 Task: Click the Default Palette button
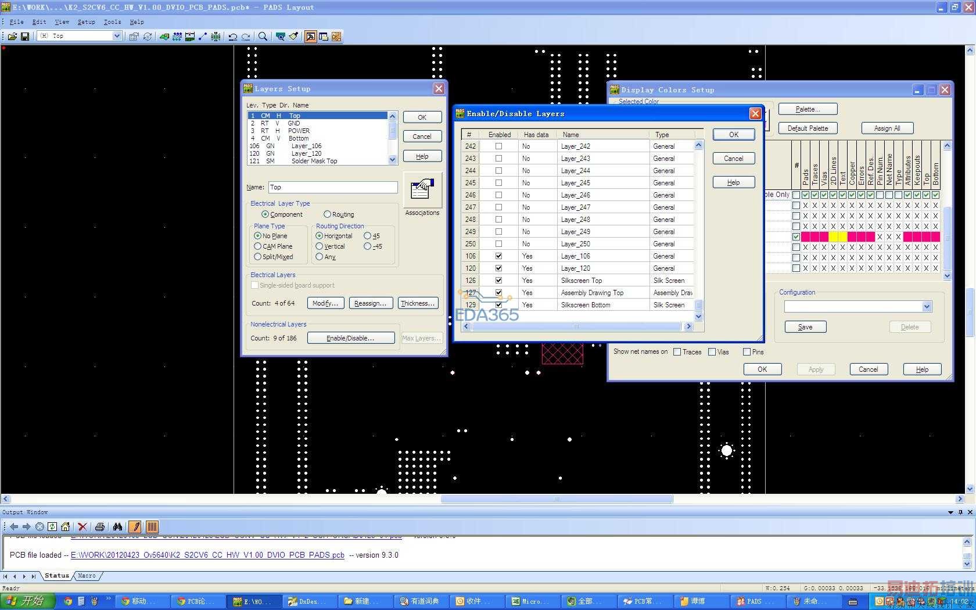point(808,128)
